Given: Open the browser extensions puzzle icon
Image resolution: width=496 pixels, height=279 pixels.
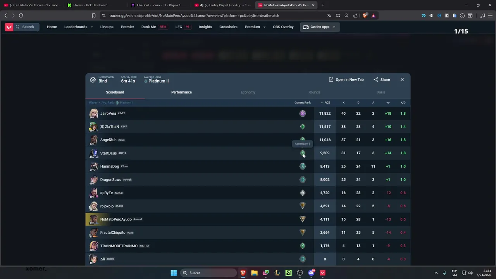Looking at the screenshot, I should pyautogui.click(x=462, y=15).
